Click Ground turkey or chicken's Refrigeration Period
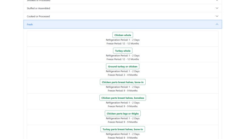Screen dimensions: 245x139 pyautogui.click(x=123, y=71)
